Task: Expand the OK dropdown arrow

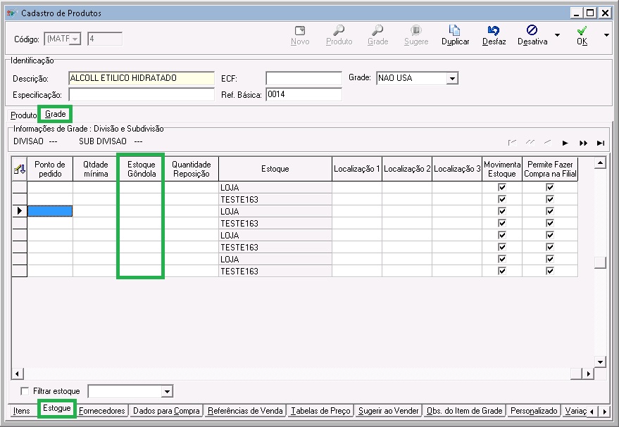Action: 606,35
